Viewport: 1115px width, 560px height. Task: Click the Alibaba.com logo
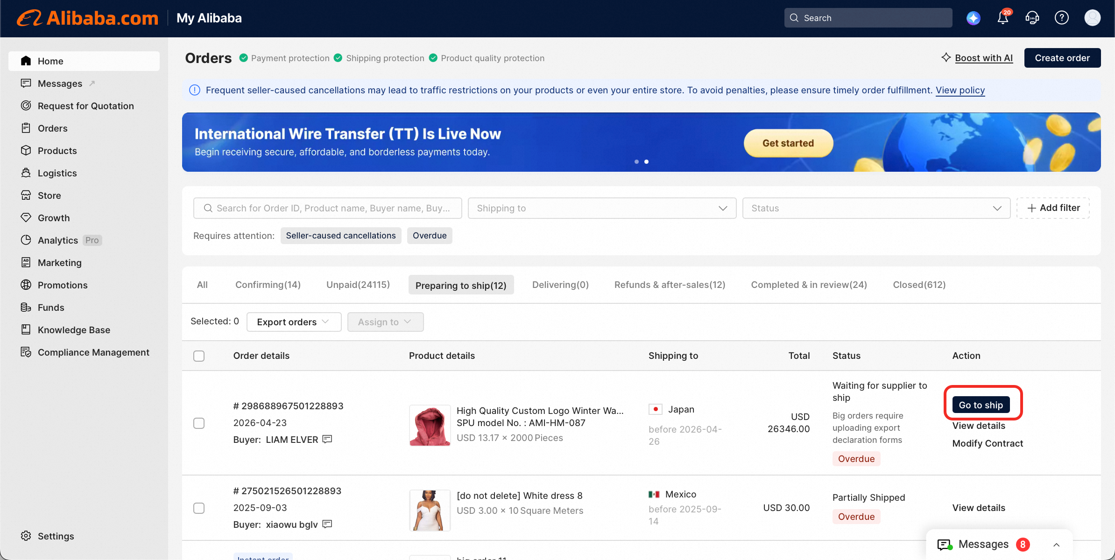tap(88, 18)
